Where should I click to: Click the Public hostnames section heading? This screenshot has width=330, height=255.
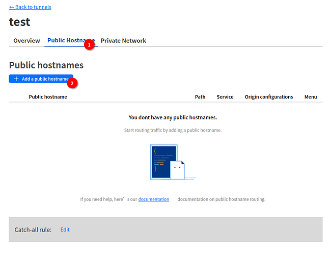click(46, 65)
